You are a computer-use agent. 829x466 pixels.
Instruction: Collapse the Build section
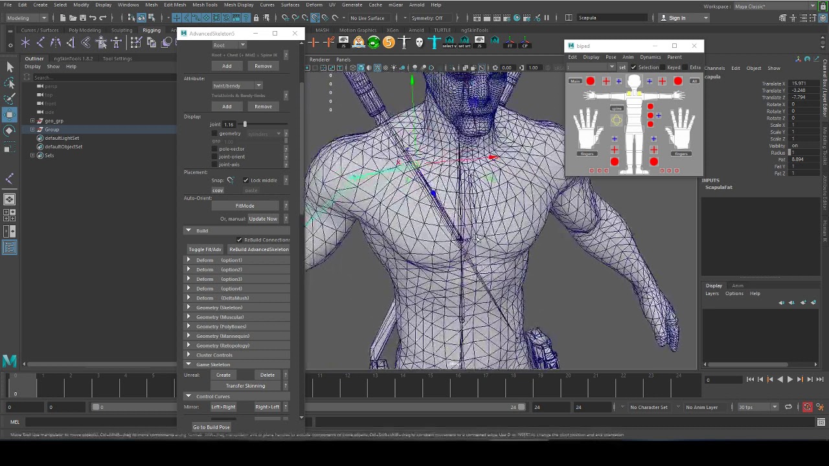tap(188, 230)
